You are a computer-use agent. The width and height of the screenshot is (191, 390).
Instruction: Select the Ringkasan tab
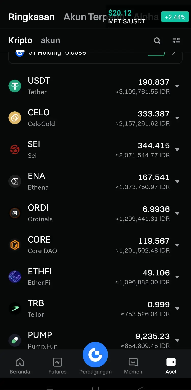(32, 17)
